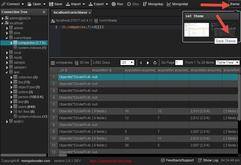Close the localhost/curnchbase tab
Screen dimensions: 241x165
click(x=90, y=13)
